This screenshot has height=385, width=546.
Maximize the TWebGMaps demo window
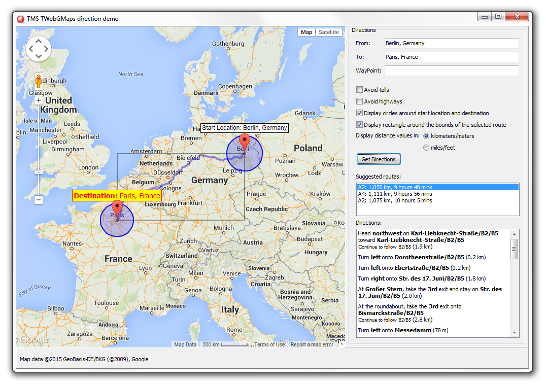(498, 16)
